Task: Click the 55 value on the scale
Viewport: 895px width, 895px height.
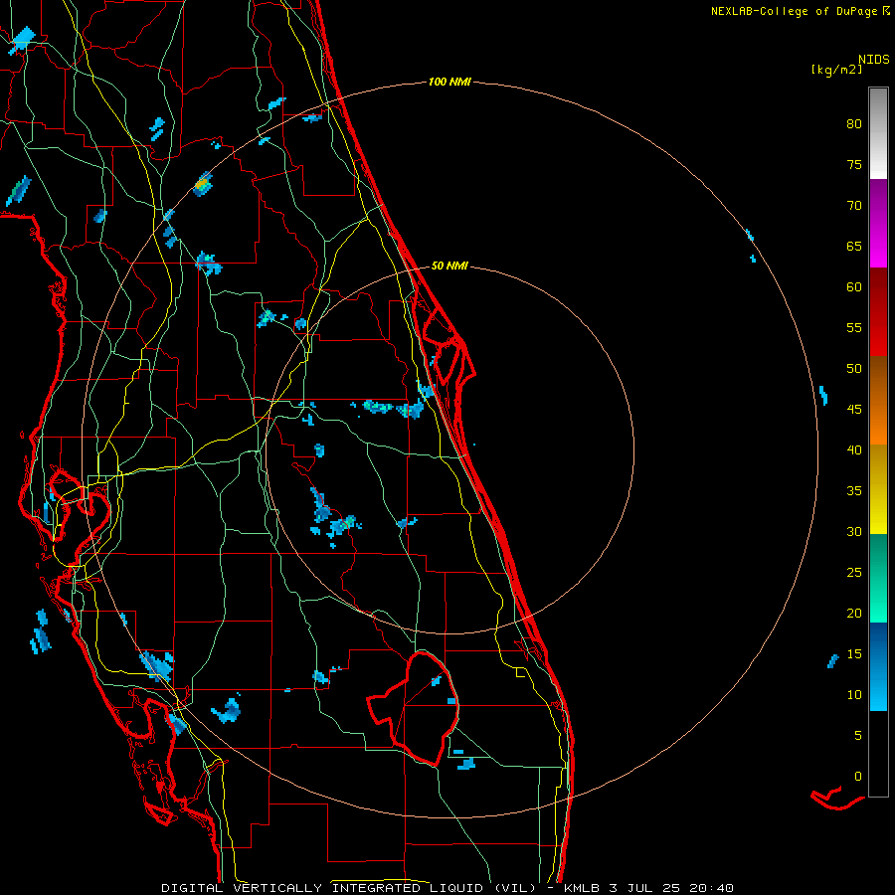Action: (x=854, y=327)
